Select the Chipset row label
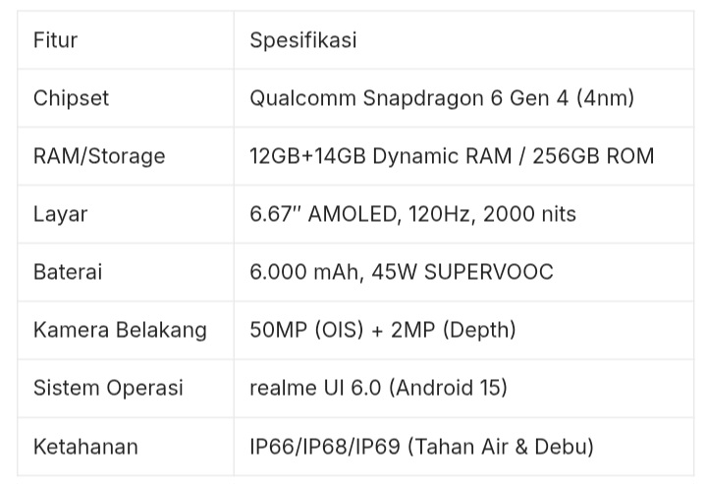The image size is (707, 484). click(x=71, y=98)
